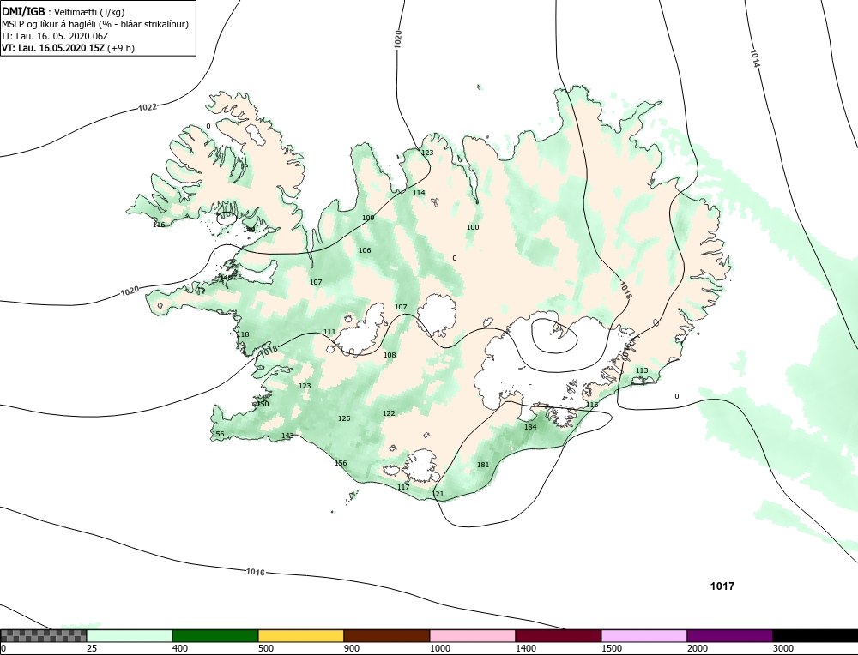Click the gray checkered 0–25 legend swatch
This screenshot has width=858, height=655.
(43, 635)
